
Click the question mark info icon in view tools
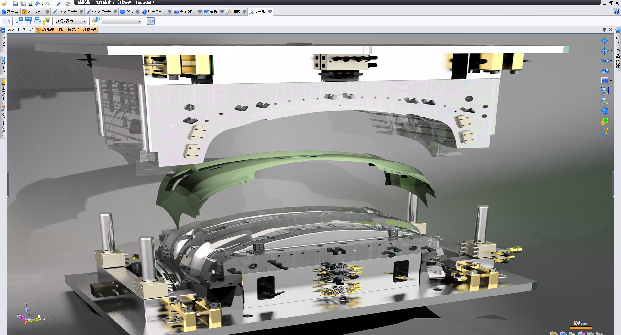tap(605, 131)
